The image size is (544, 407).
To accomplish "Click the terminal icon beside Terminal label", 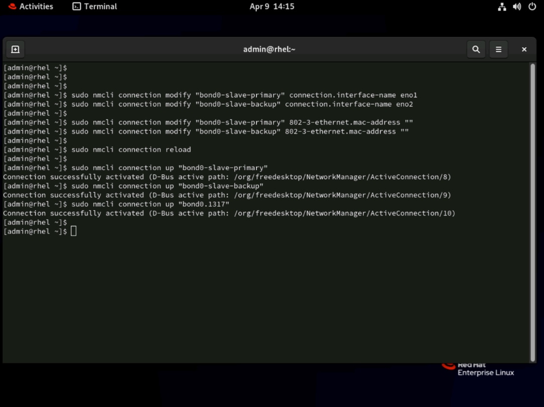I will 77,6.
